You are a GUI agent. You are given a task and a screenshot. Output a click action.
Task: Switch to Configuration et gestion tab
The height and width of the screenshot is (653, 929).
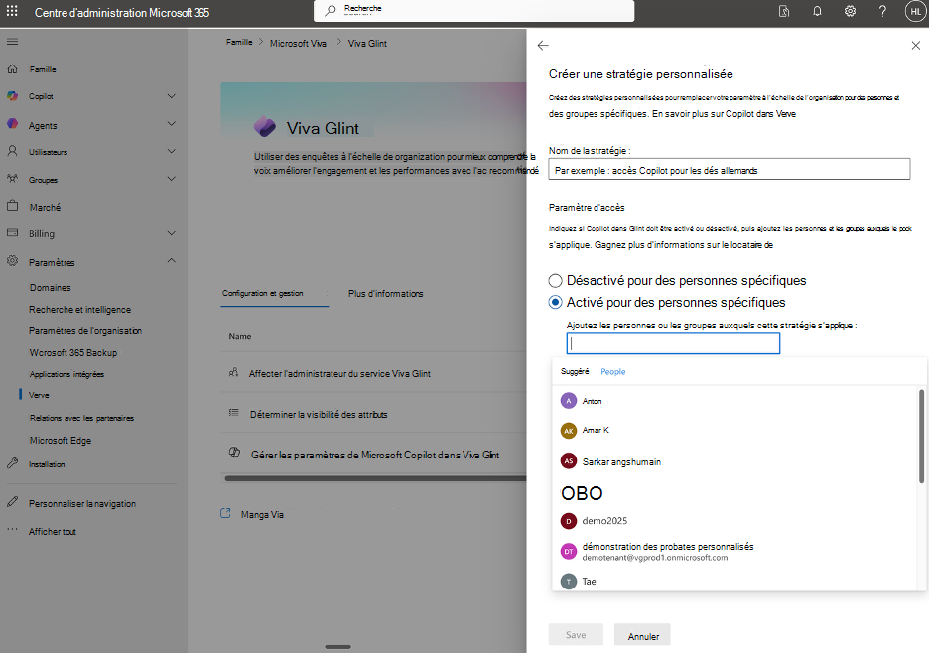click(x=262, y=294)
